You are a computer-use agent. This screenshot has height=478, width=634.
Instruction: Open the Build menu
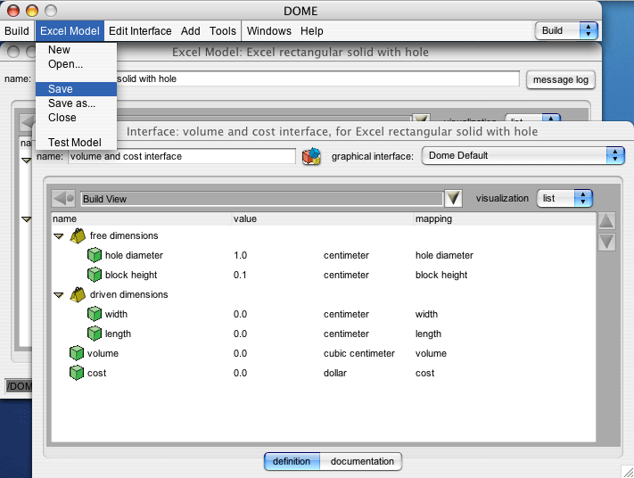pos(17,31)
